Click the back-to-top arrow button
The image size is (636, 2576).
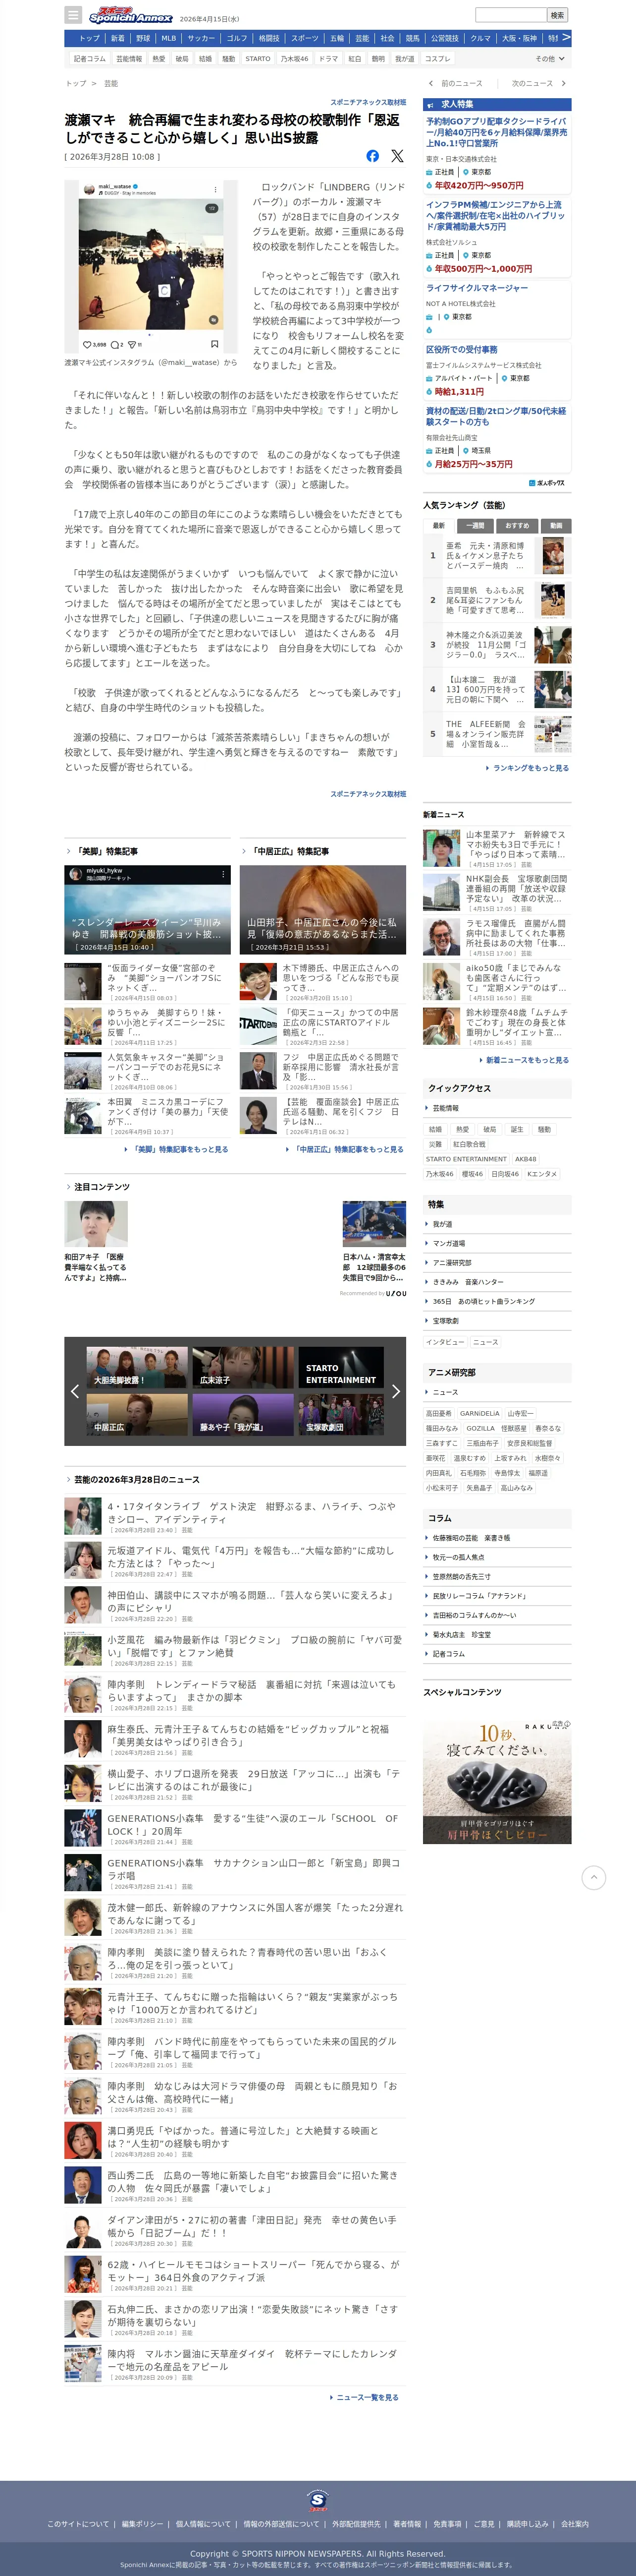coord(593,1877)
